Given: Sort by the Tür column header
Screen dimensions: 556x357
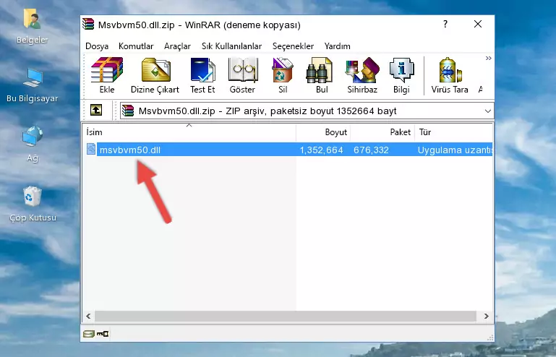Looking at the screenshot, I should point(453,132).
